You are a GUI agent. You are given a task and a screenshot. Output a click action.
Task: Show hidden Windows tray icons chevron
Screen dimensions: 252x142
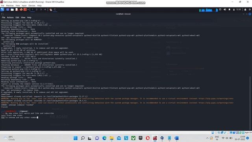click(207, 138)
